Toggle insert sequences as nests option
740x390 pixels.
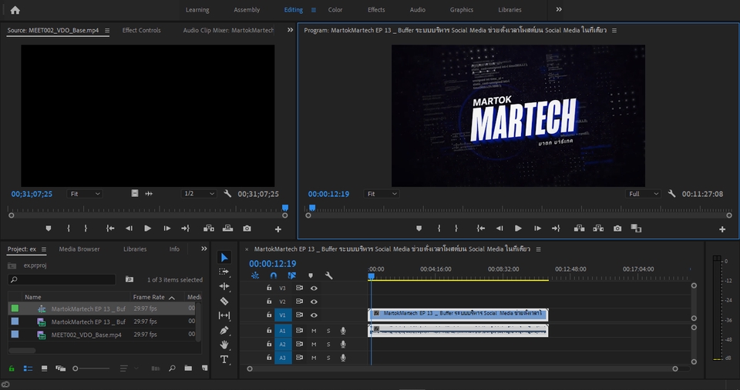click(255, 275)
